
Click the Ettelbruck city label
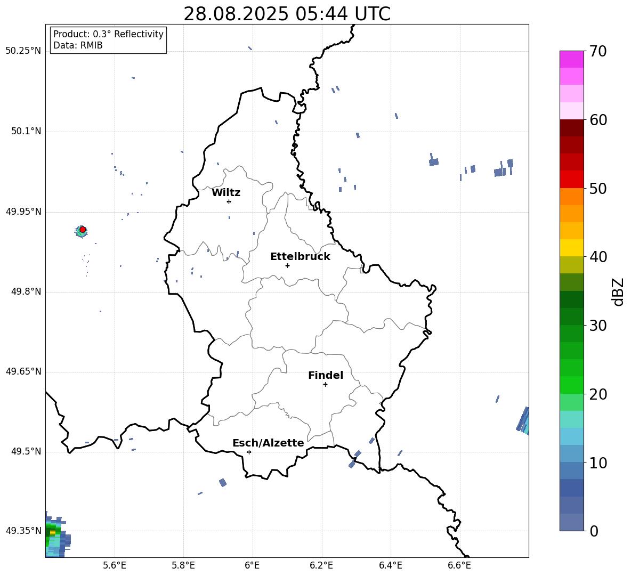coord(300,257)
